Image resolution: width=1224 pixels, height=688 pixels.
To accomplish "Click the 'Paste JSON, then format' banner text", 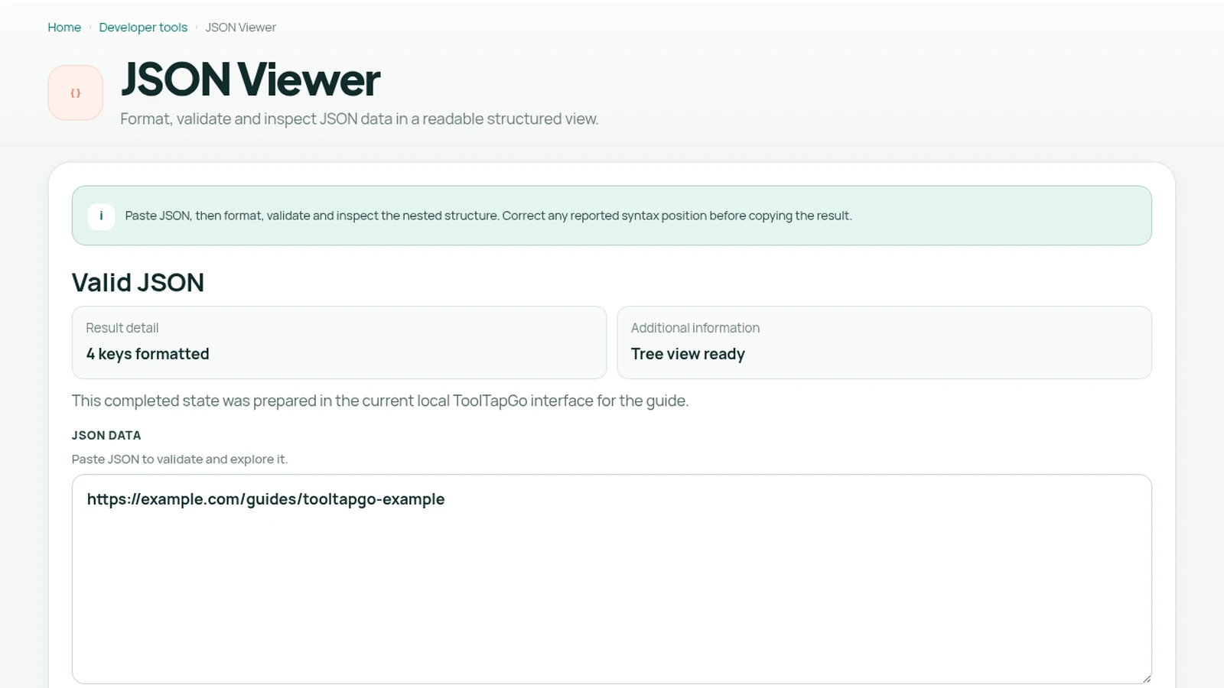I will coord(488,216).
